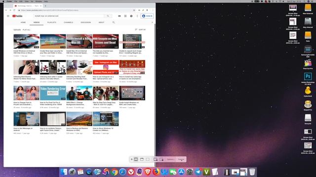Image resolution: width=316 pixels, height=177 pixels.
Task: Open the Trash in the Dock
Action: [x=252, y=172]
